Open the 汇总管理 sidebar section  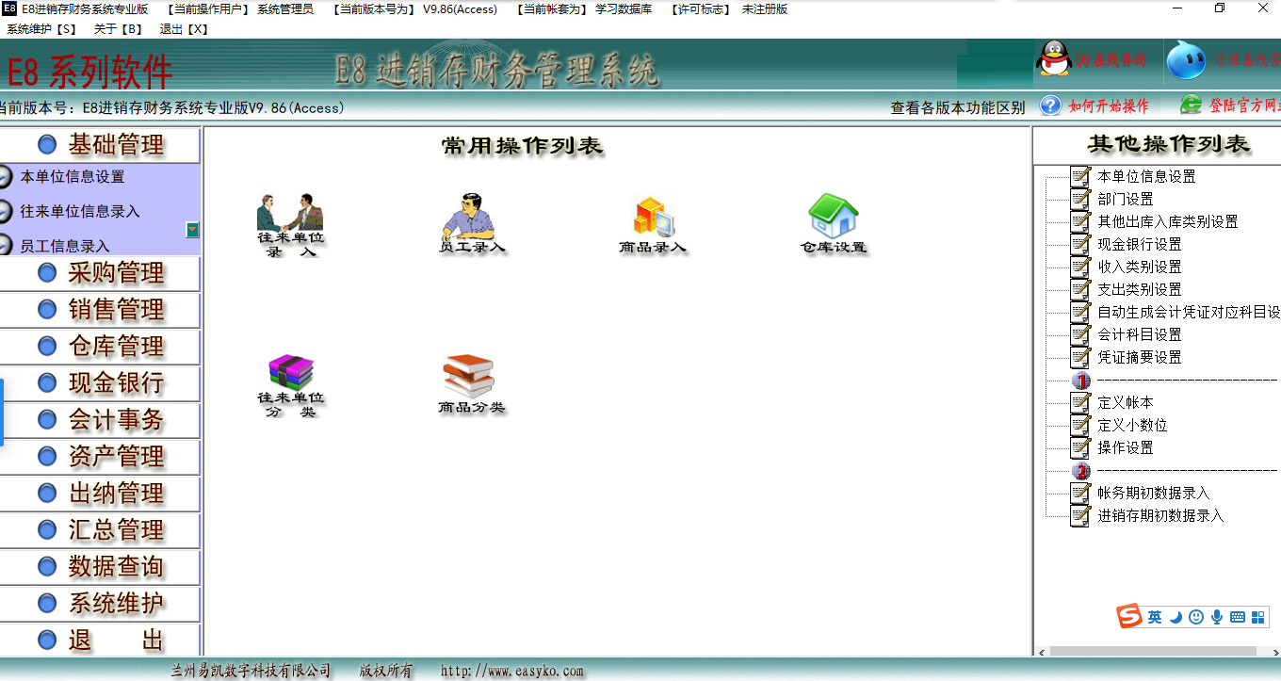tap(100, 530)
